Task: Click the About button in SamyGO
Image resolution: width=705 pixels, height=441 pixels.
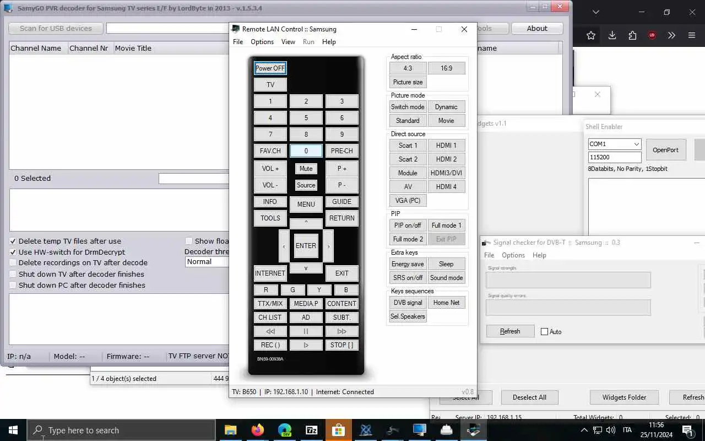Action: (x=537, y=28)
